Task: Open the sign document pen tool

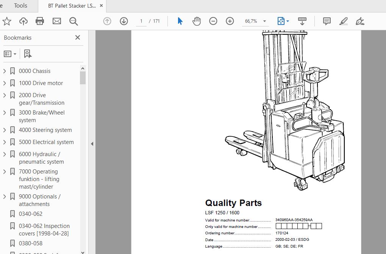Action: (360, 22)
